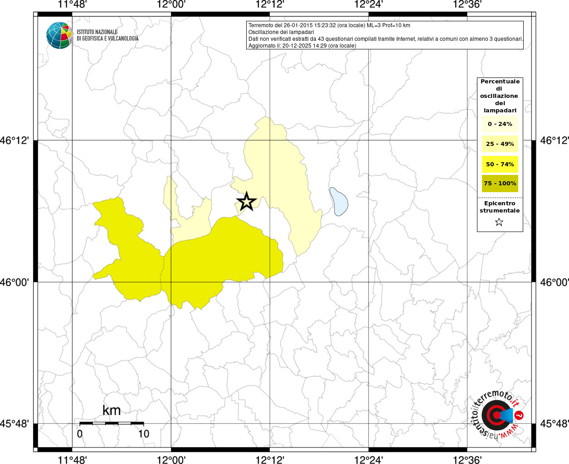Click the Istituto Nazionale di Geofisica text
The image size is (569, 464).
click(107, 35)
